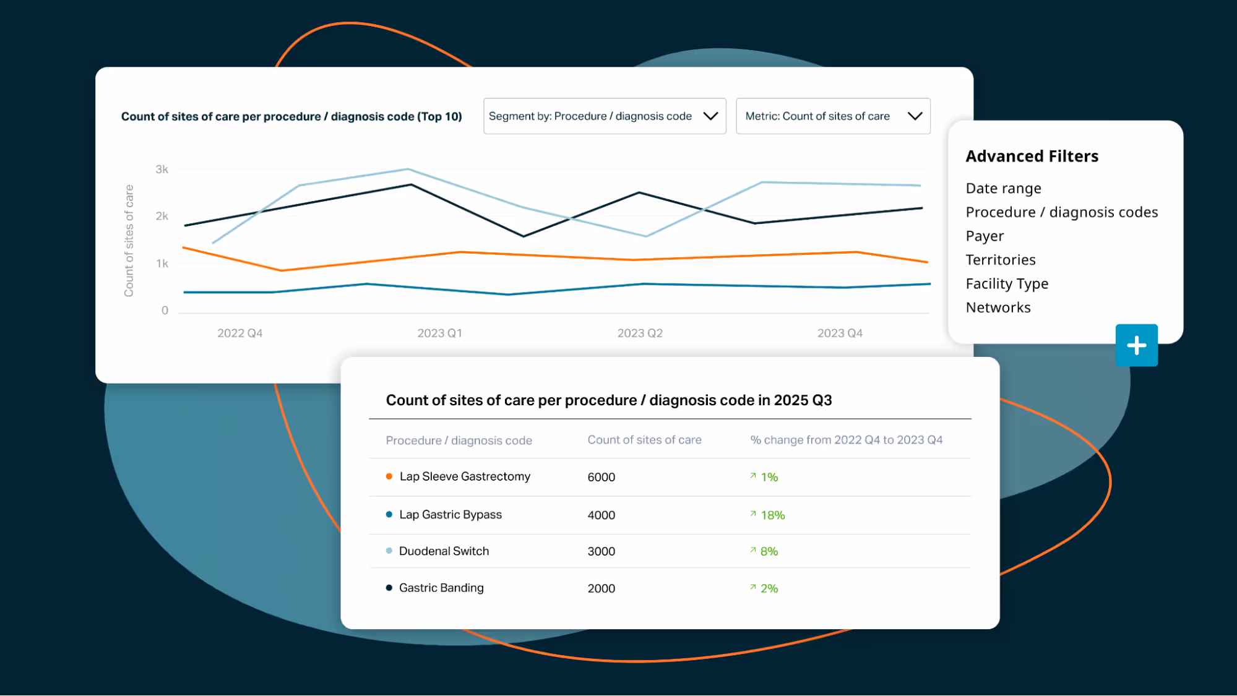The image size is (1237, 696).
Task: Click the green arrow next to 18%
Action: pos(753,513)
